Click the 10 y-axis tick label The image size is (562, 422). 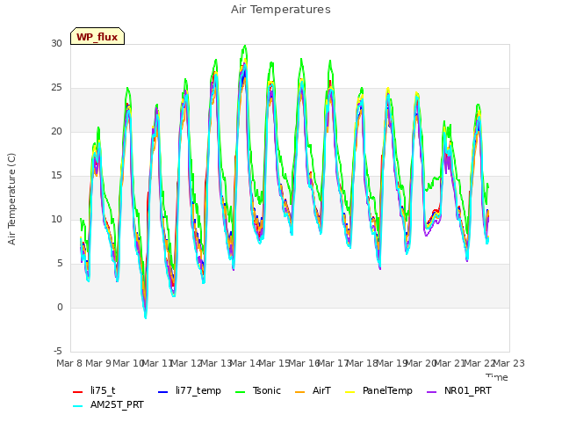pos(56,219)
